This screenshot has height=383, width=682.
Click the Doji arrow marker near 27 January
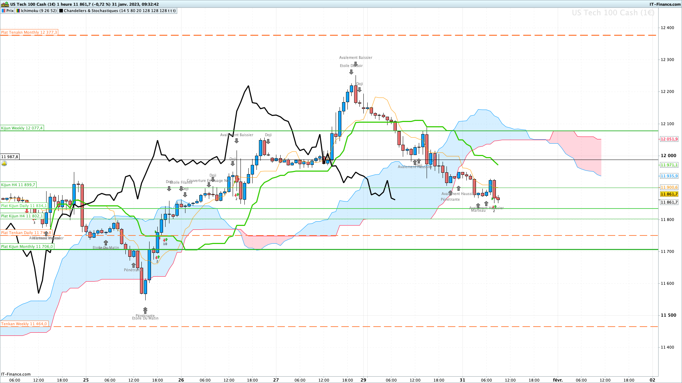[268, 141]
